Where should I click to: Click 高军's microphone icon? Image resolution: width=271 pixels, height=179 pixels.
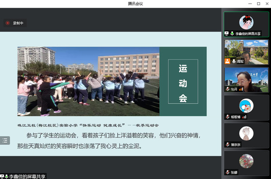pyautogui.click(x=234, y=61)
